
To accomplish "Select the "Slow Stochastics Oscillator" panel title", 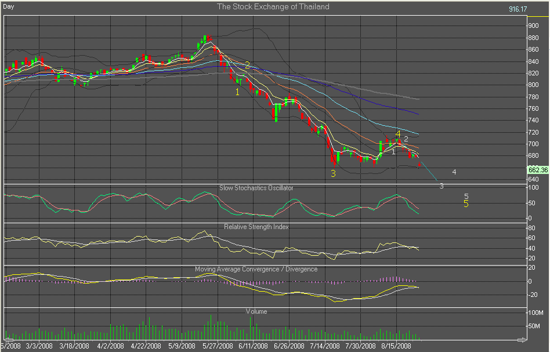I will [256, 188].
